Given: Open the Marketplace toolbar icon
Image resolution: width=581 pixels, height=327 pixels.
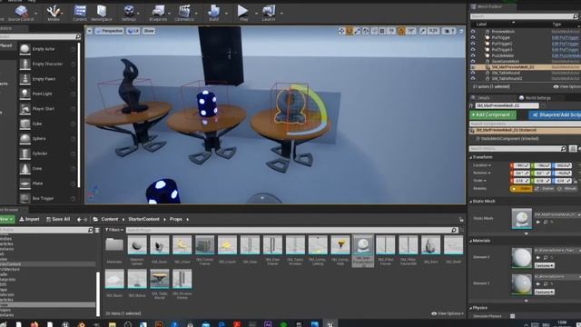Looking at the screenshot, I should tap(101, 13).
